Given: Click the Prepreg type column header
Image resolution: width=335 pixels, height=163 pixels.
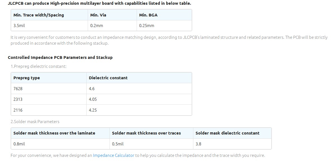Looking at the screenshot, I should pos(49,78).
